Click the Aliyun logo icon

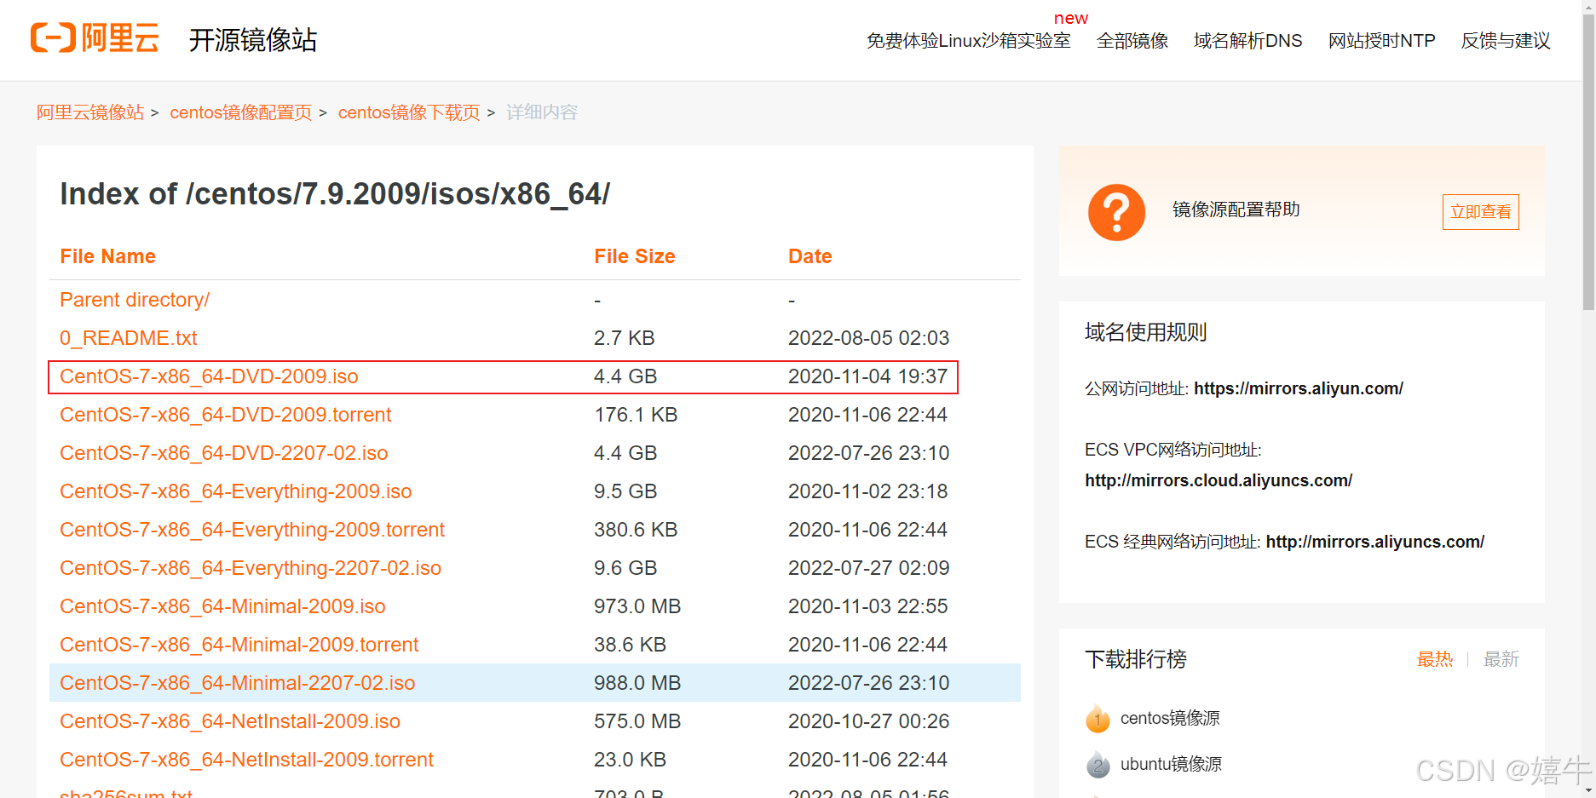click(x=95, y=38)
